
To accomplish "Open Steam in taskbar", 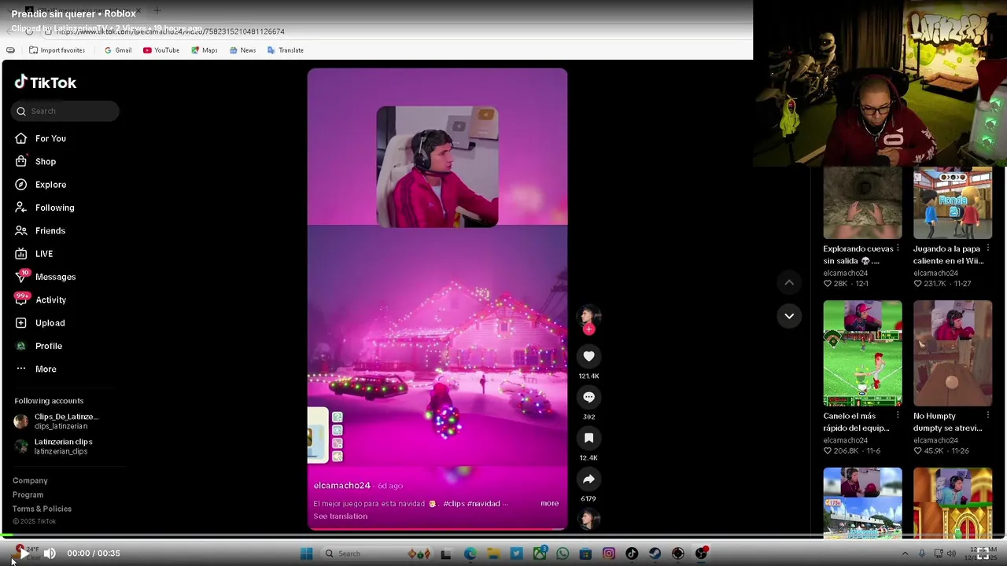I will [655, 553].
